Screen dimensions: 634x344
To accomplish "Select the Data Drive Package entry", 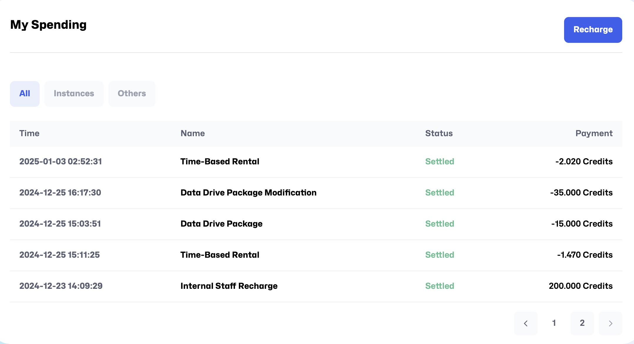I will point(221,224).
